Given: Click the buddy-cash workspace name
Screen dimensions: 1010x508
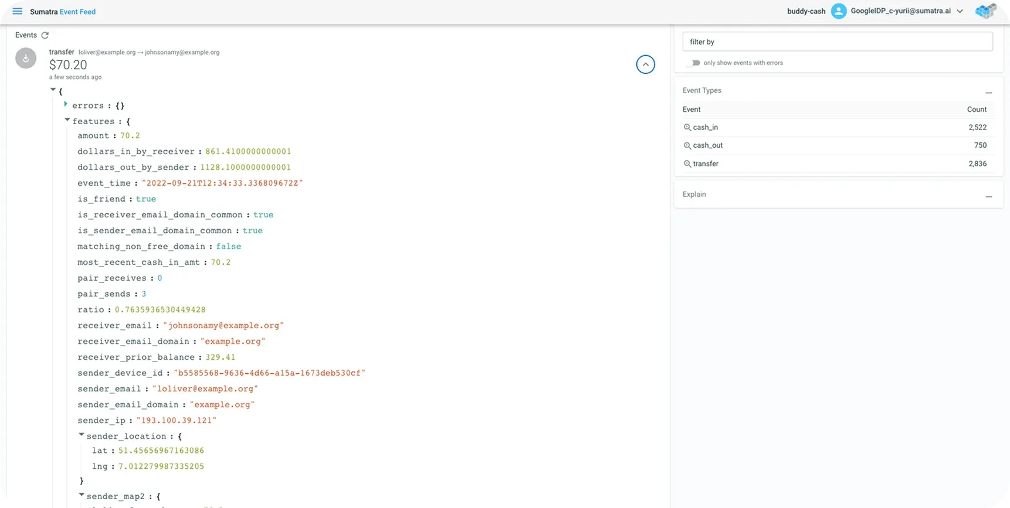Looking at the screenshot, I should [806, 11].
